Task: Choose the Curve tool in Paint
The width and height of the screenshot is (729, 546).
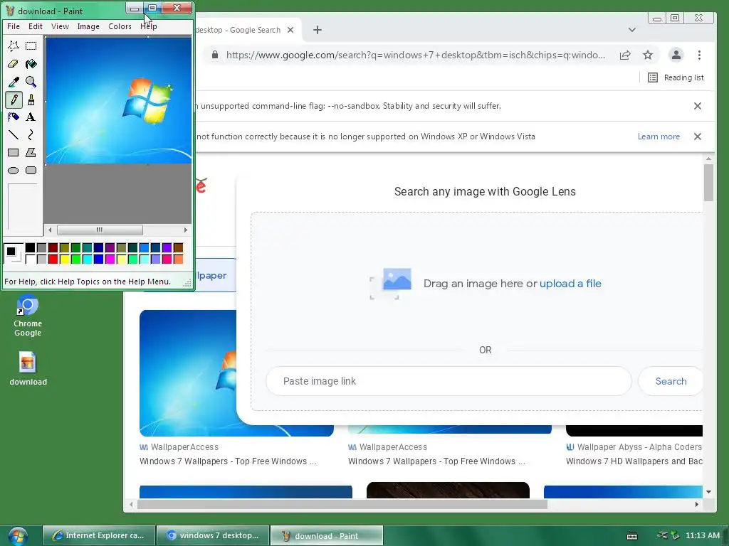Action: click(x=31, y=134)
